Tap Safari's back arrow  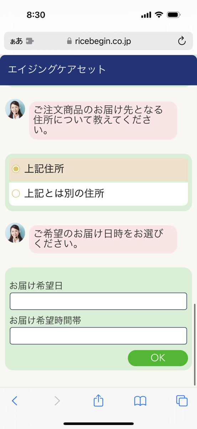pos(14,401)
